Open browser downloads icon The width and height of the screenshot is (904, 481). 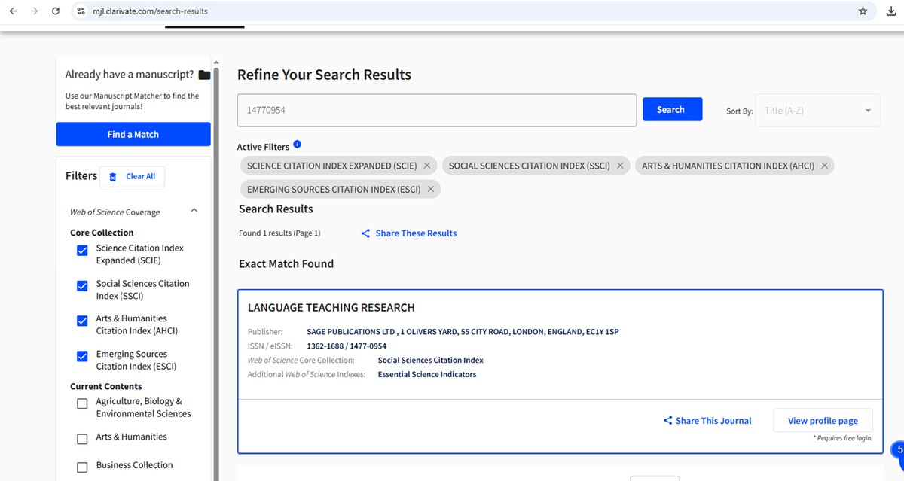(x=892, y=11)
